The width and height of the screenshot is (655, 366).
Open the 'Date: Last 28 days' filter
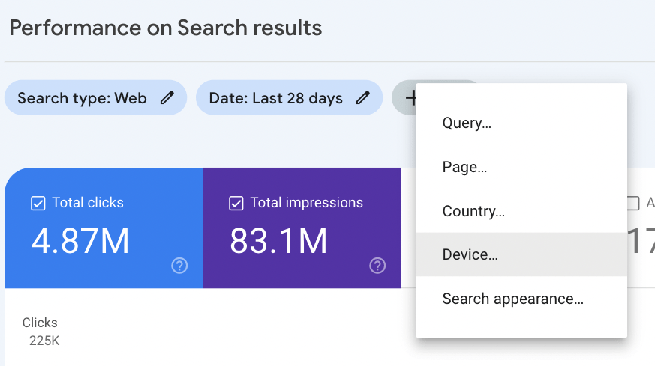278,98
